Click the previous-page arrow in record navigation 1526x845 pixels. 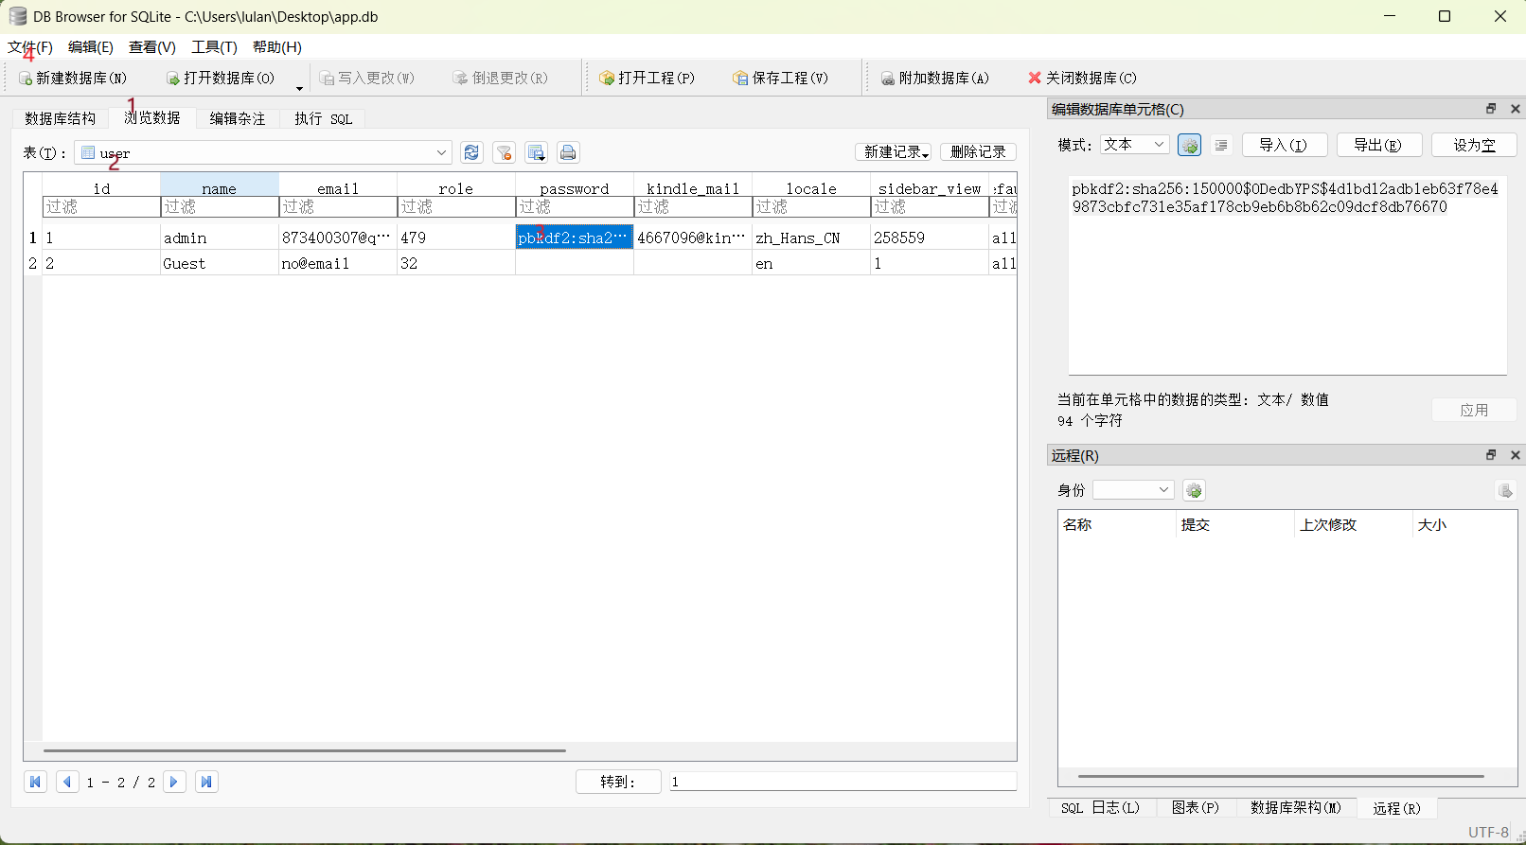tap(67, 782)
